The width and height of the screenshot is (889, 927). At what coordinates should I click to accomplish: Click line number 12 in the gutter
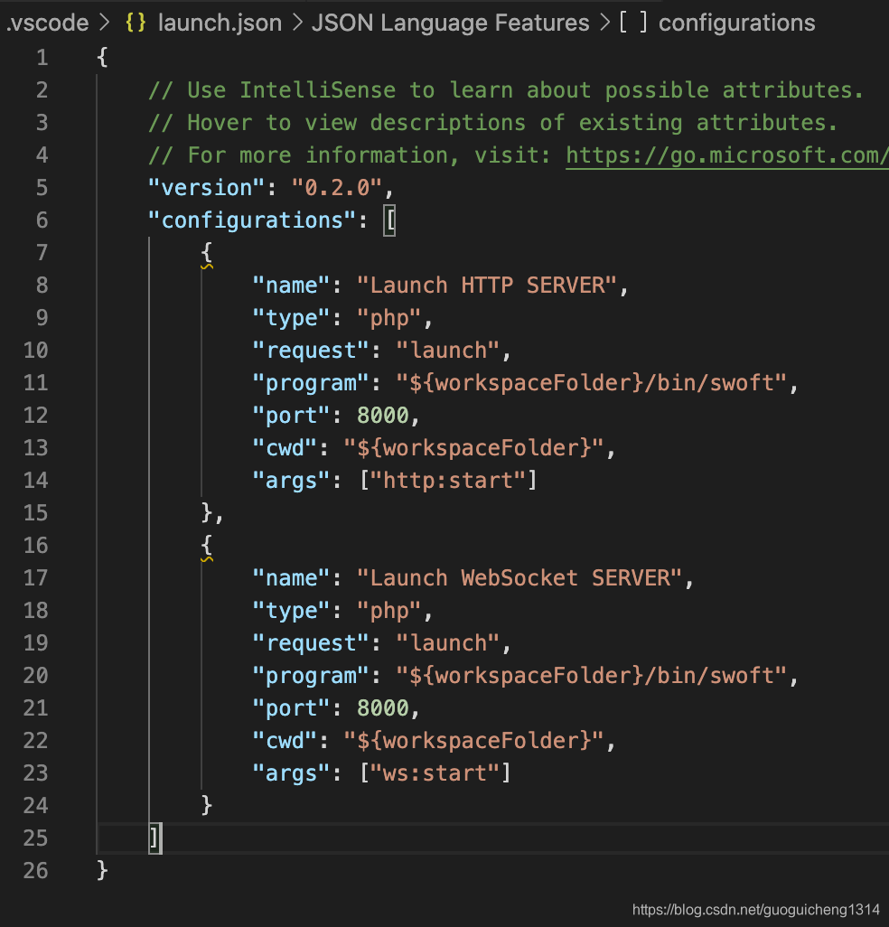click(x=35, y=415)
